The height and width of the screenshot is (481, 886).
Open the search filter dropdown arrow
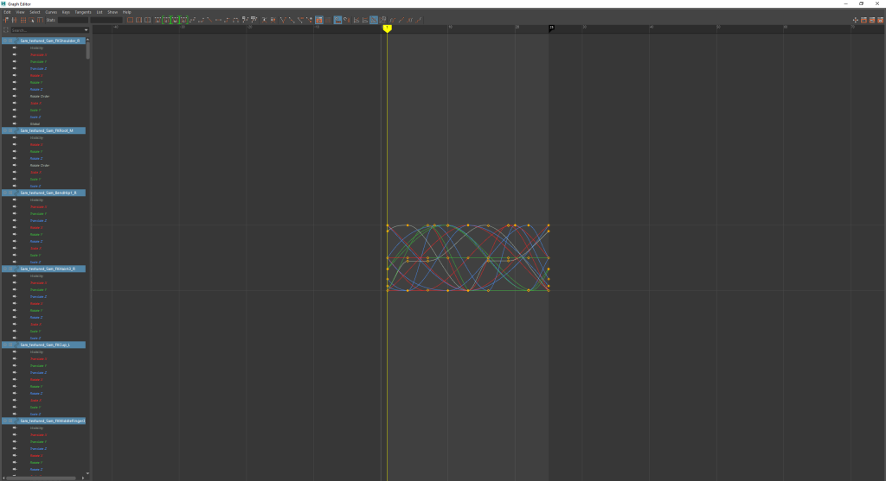(86, 30)
